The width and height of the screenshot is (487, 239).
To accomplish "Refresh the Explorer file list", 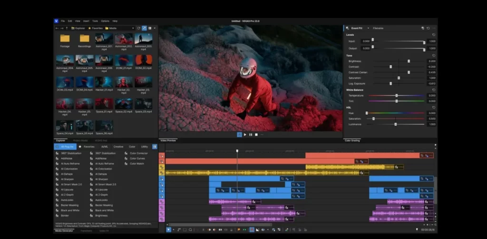I will pos(139,28).
